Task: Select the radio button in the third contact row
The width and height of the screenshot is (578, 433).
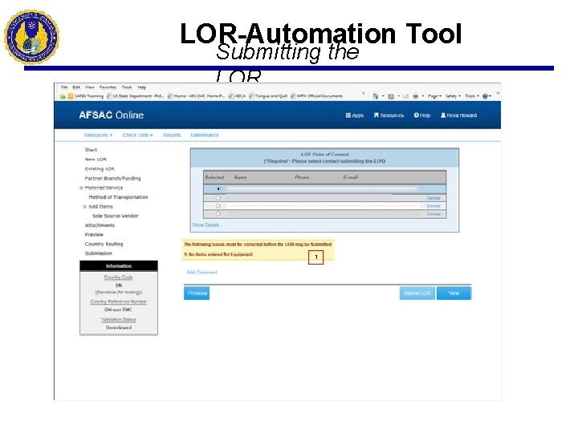Action: click(x=218, y=206)
